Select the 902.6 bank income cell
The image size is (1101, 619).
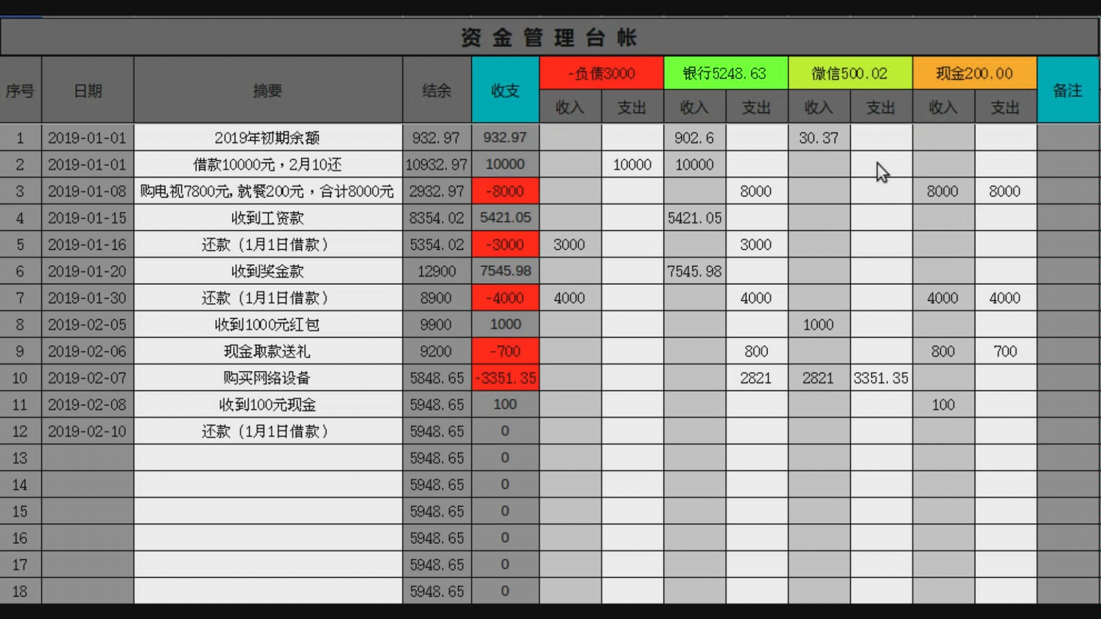695,138
